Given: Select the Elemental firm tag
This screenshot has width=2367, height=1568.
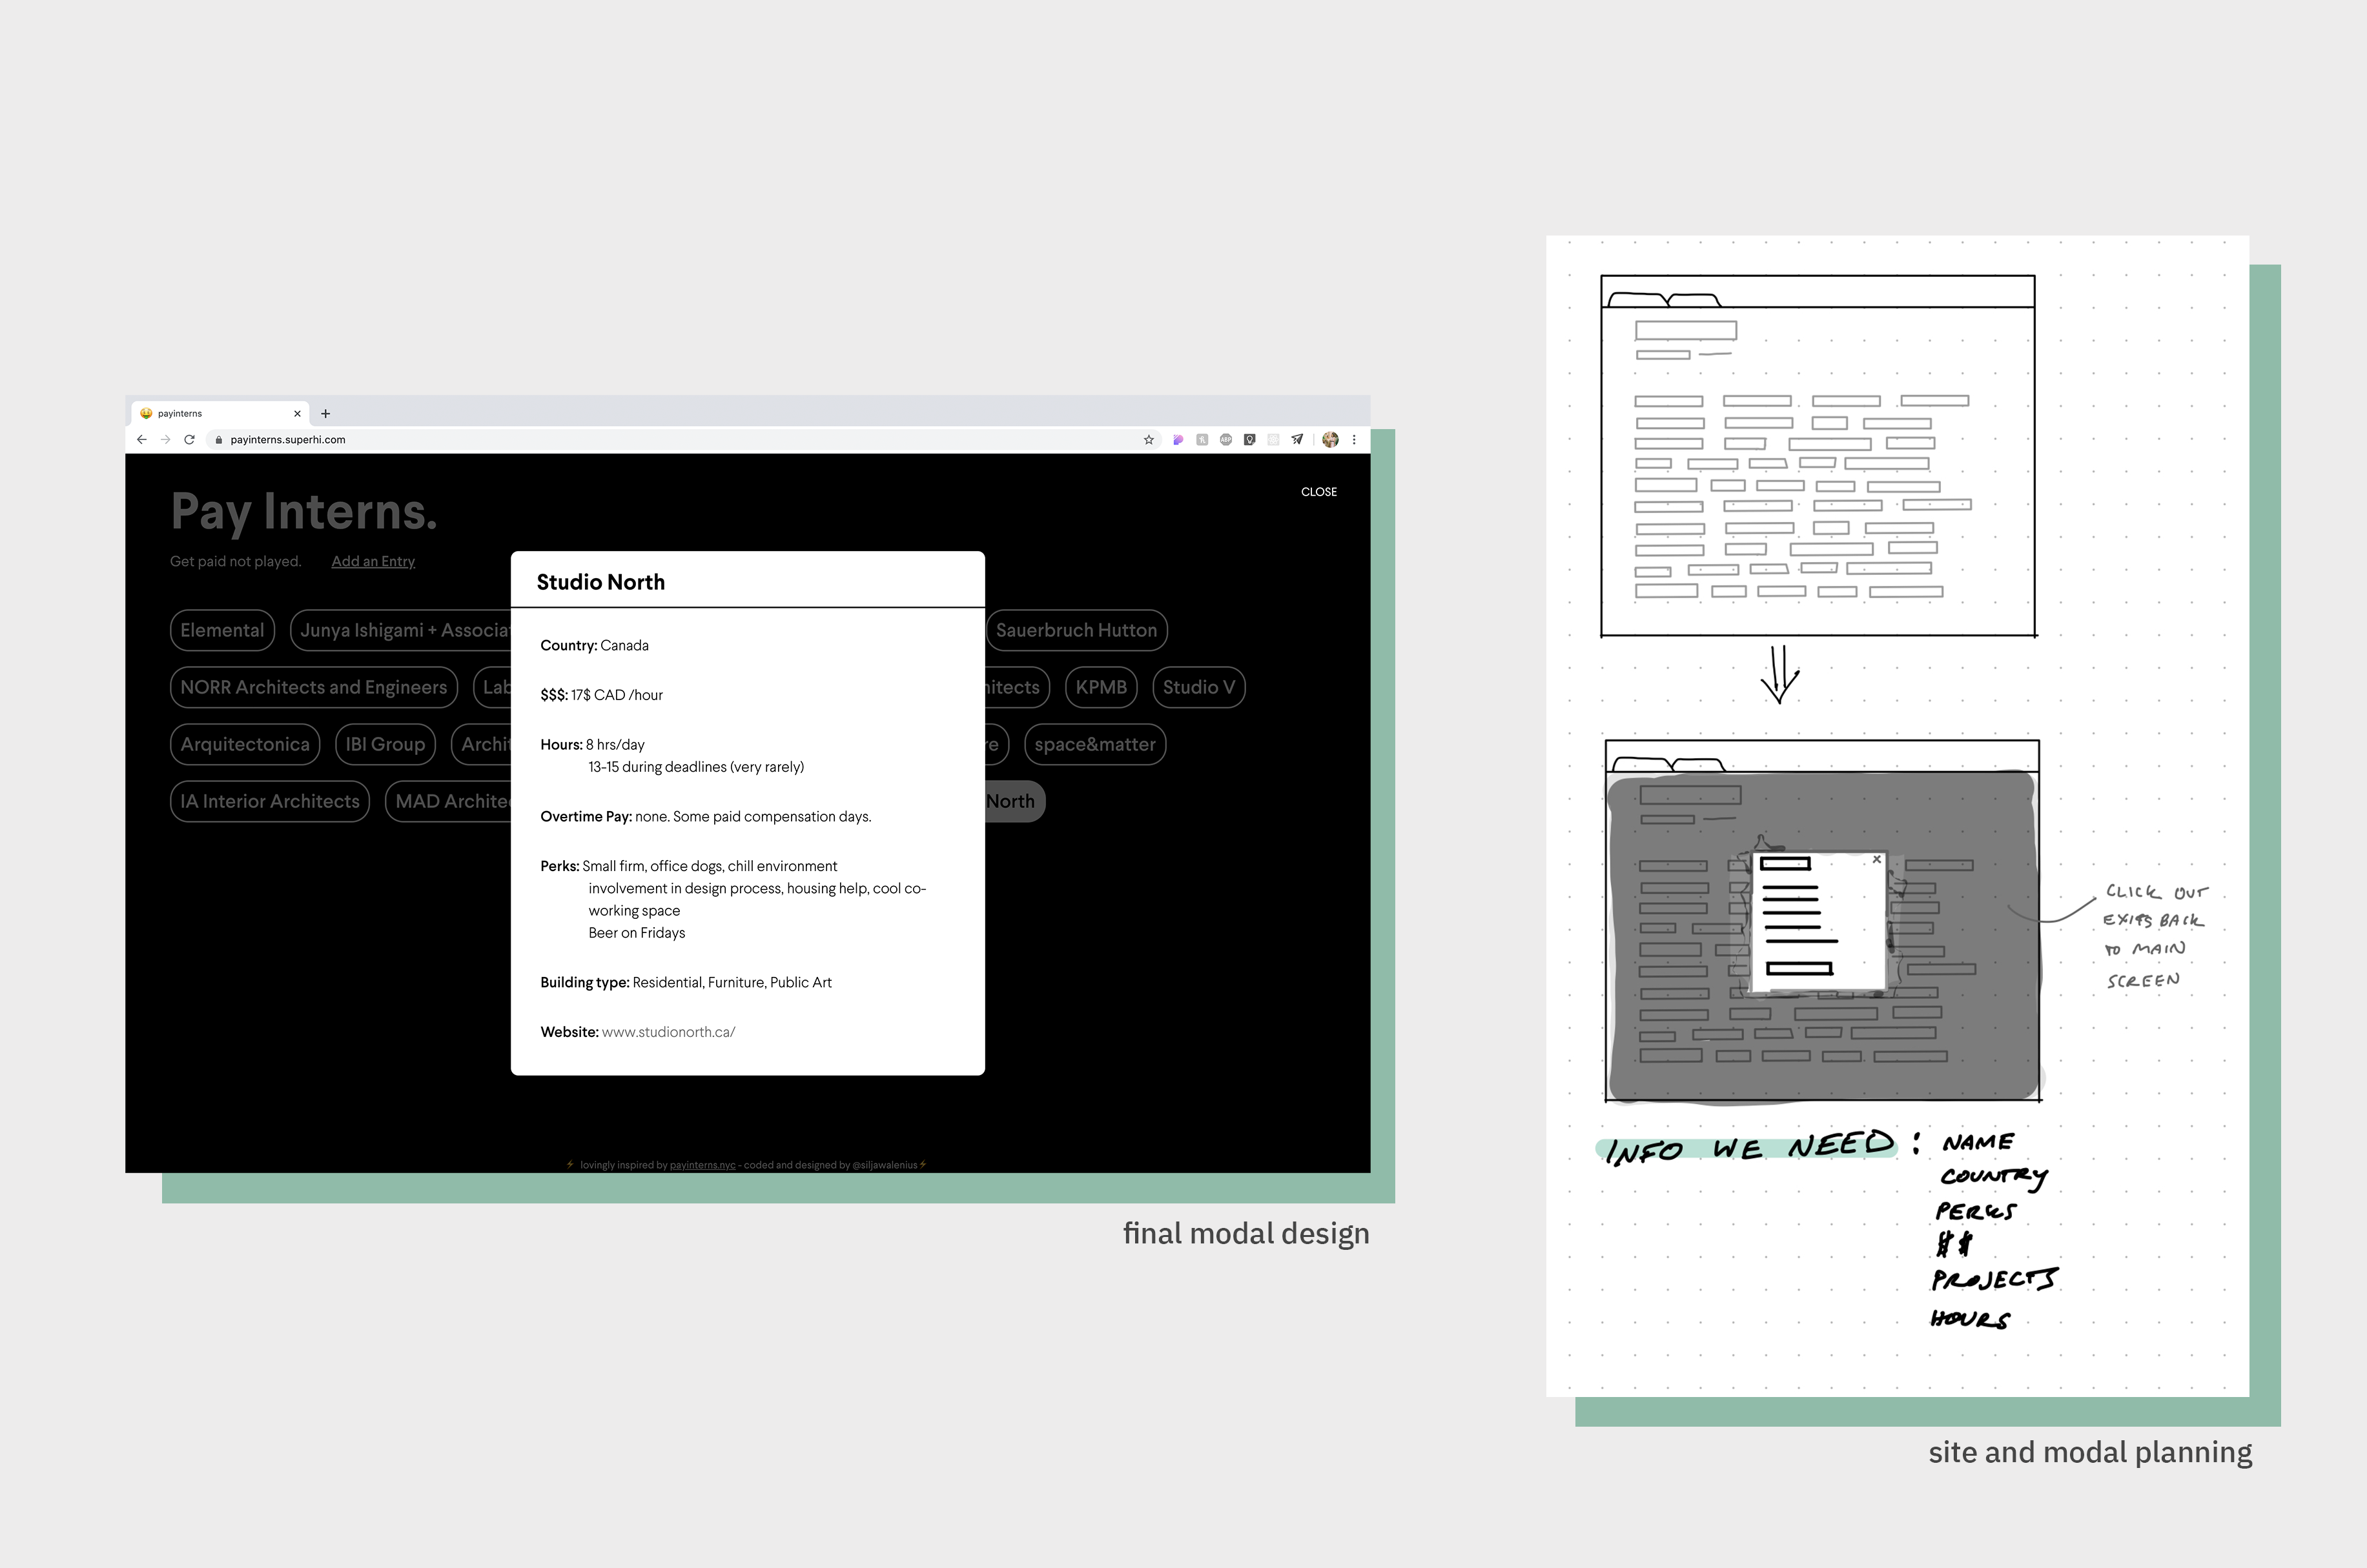Looking at the screenshot, I should (x=222, y=631).
